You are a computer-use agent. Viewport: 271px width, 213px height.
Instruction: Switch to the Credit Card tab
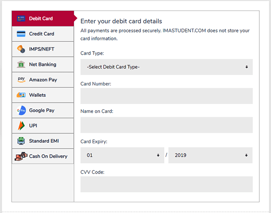point(43,34)
